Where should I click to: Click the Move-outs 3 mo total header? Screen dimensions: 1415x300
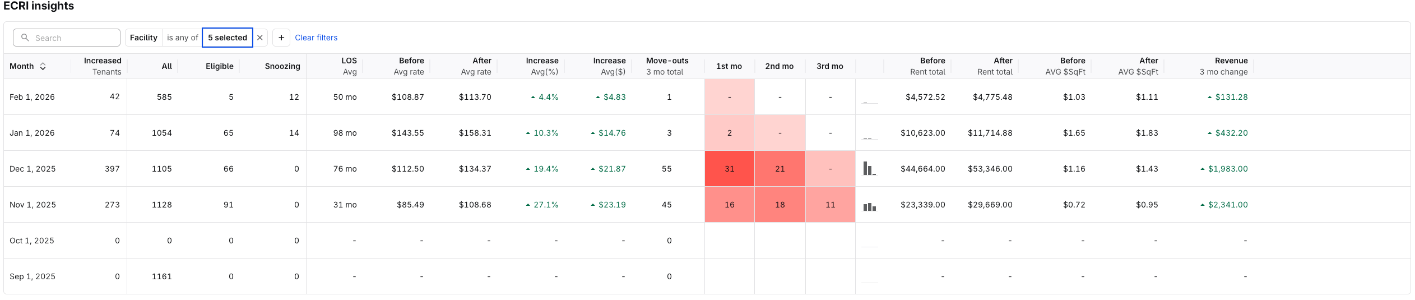[x=666, y=66]
